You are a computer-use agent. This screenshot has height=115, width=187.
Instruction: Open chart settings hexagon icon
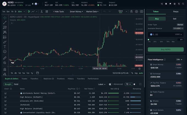(136, 12)
